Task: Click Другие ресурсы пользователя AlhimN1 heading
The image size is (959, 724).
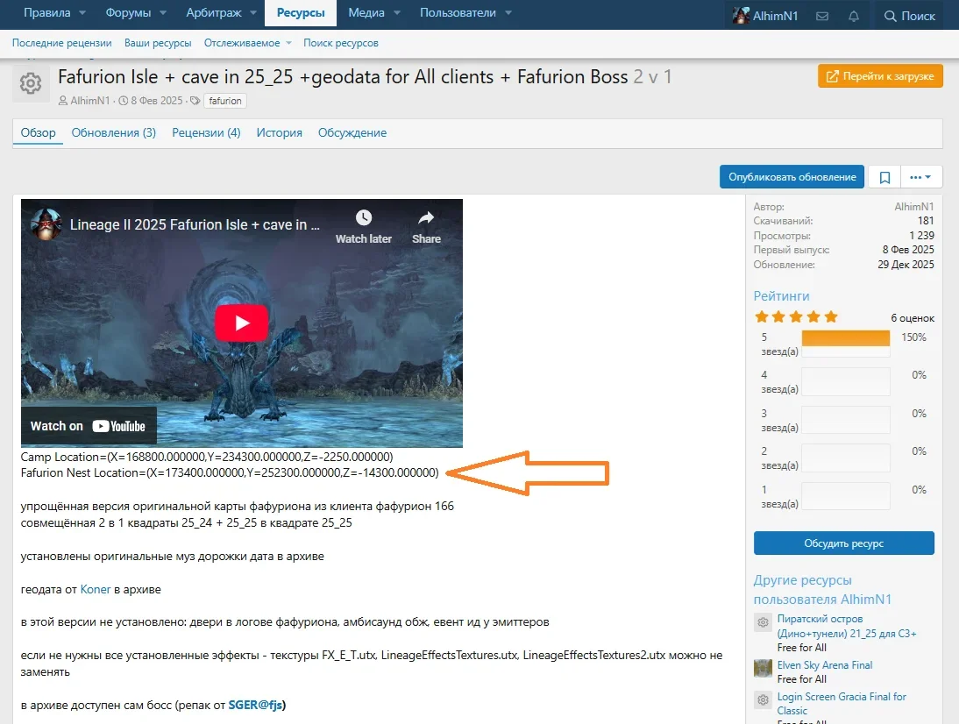Action: (822, 590)
